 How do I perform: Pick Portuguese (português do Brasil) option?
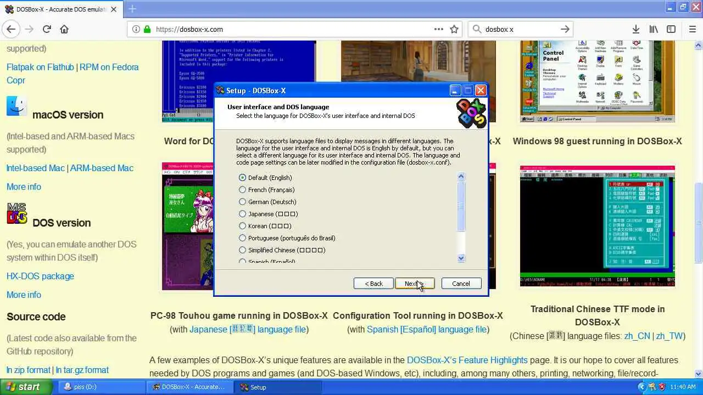pyautogui.click(x=242, y=238)
